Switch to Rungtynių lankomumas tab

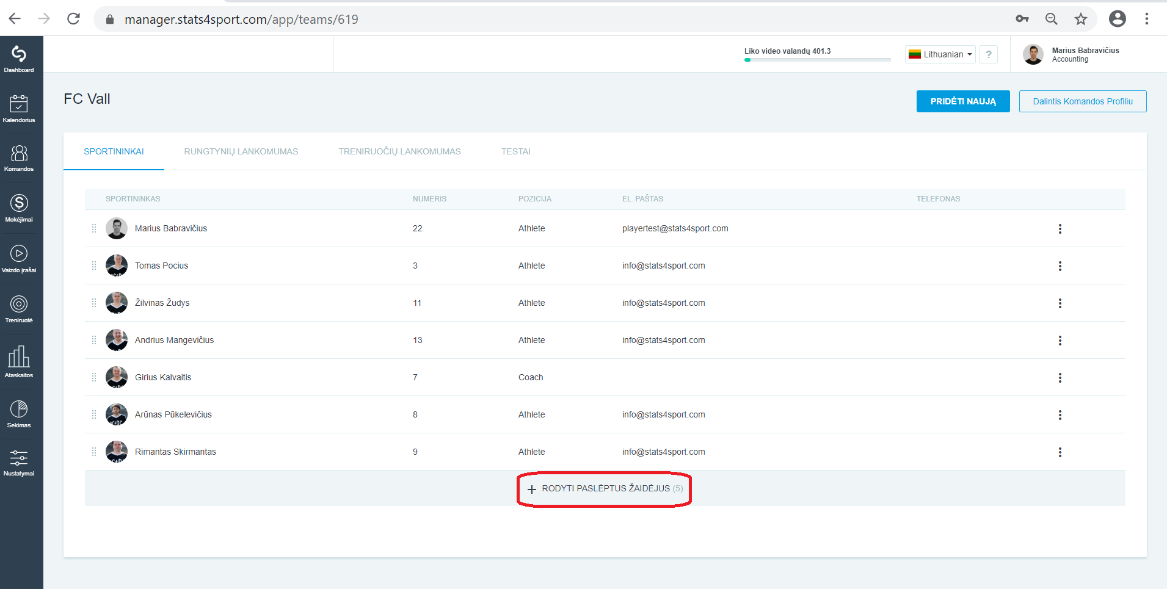point(241,151)
